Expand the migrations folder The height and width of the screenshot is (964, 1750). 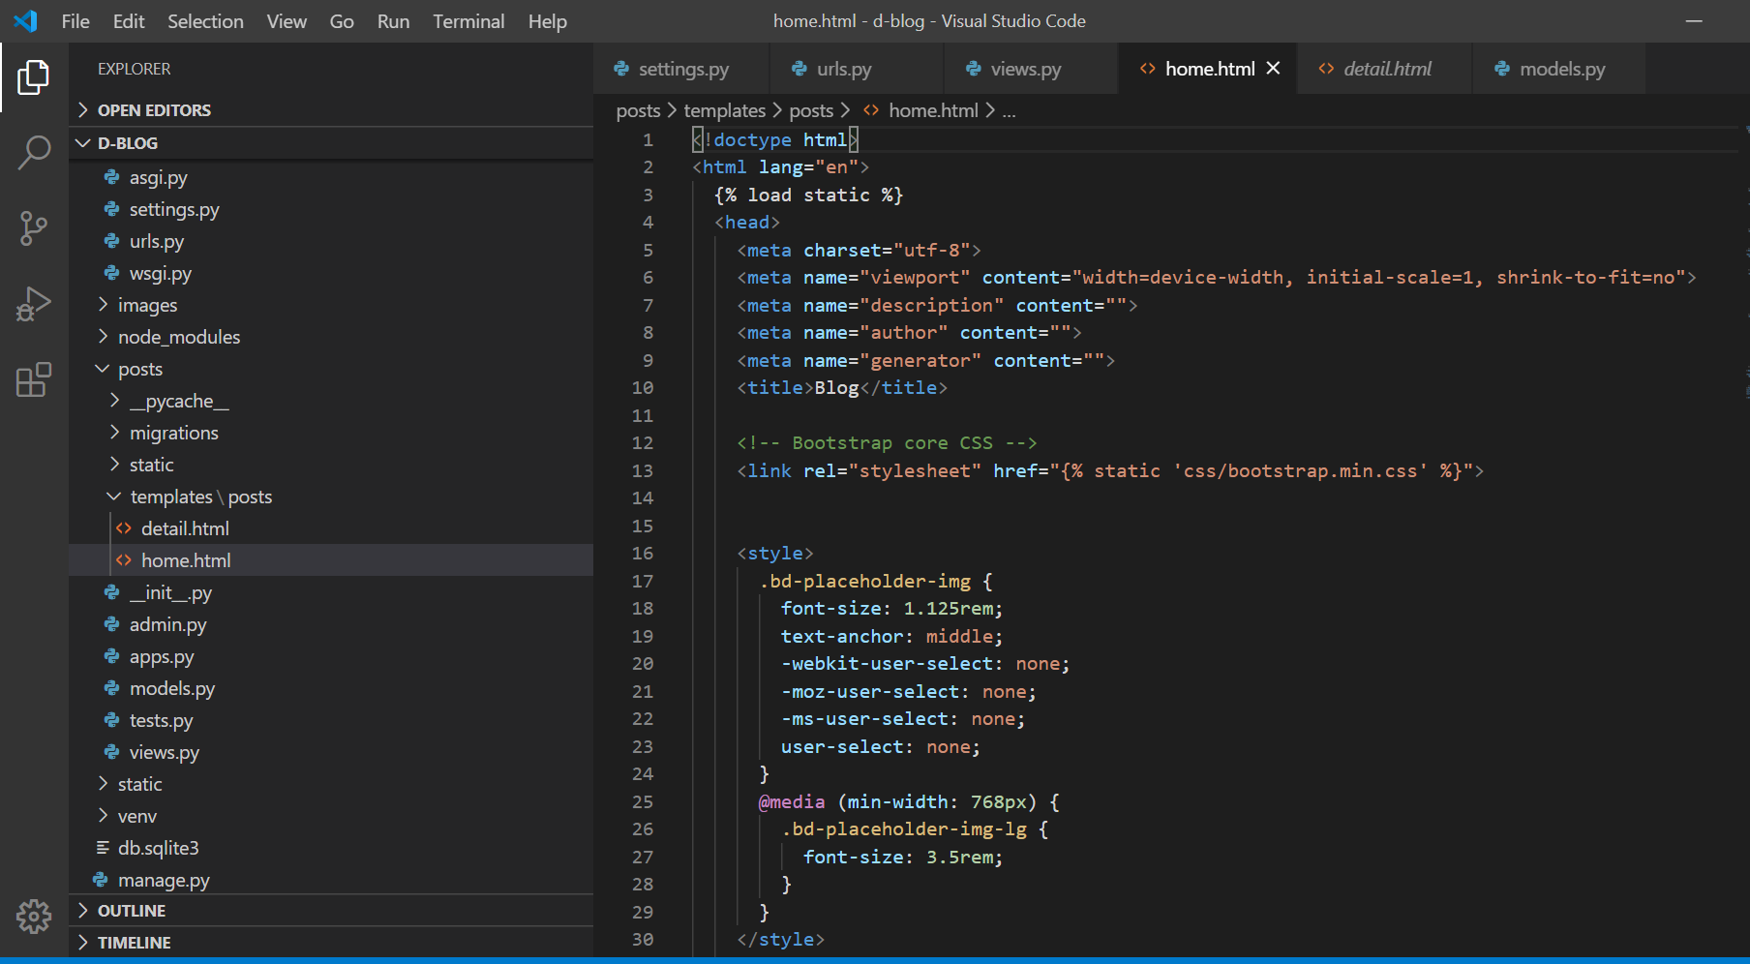(x=114, y=433)
